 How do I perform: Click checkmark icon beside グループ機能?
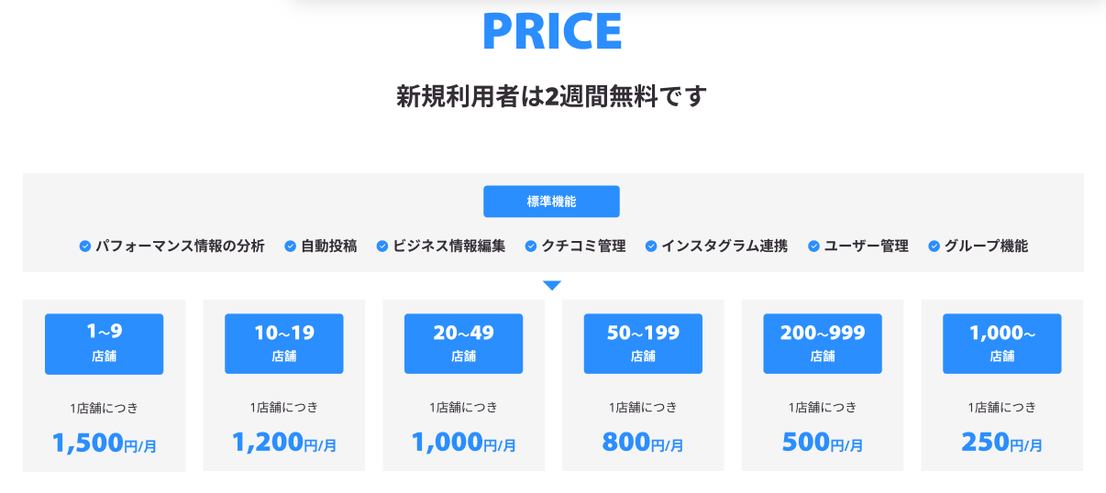pos(935,246)
